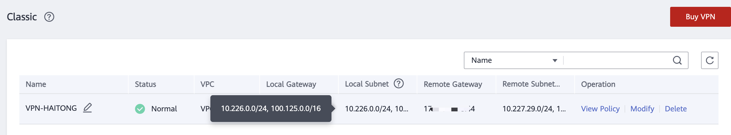This screenshot has height=135, width=731.
Task: Click the Modify link
Action: [x=642, y=109]
